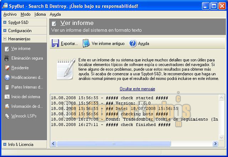Screen dimensions: 228x157
Task: Click the SpyBot application icon in title bar
Action: (5, 6)
